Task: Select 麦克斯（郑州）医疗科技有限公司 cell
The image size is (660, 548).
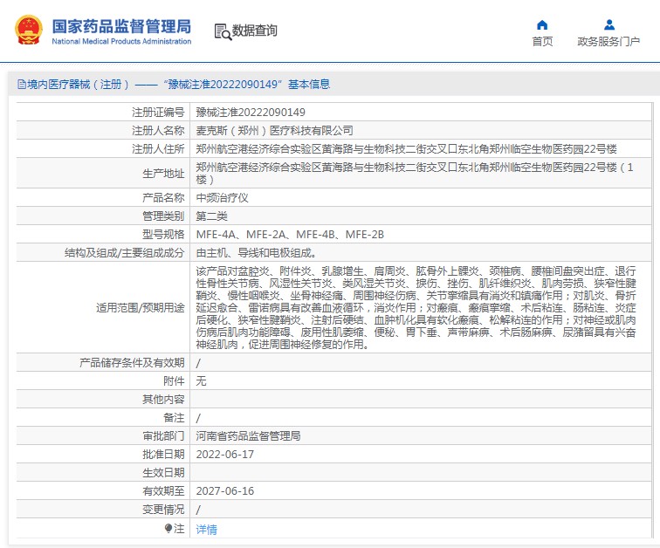Action: click(274, 130)
